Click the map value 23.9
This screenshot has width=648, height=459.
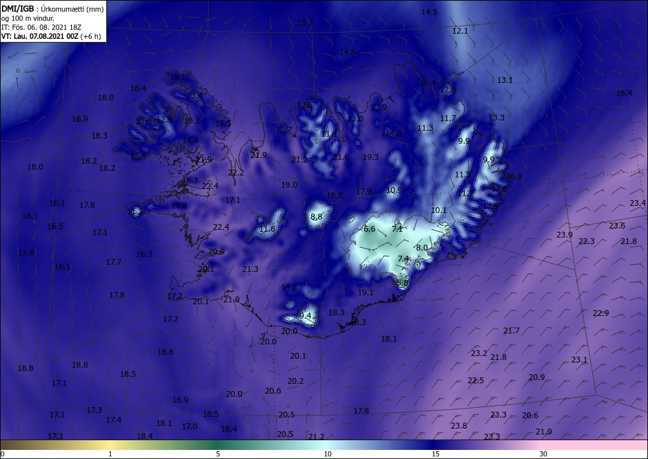[x=564, y=234]
